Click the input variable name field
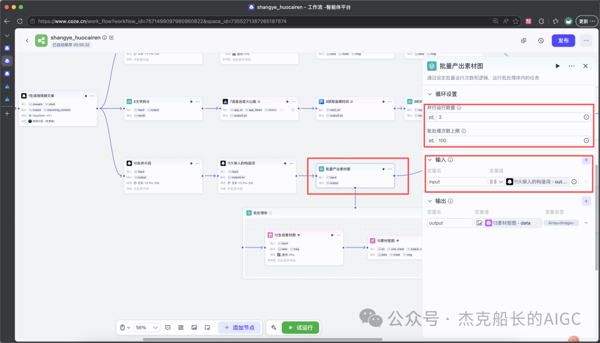The width and height of the screenshot is (600, 343). [x=457, y=182]
